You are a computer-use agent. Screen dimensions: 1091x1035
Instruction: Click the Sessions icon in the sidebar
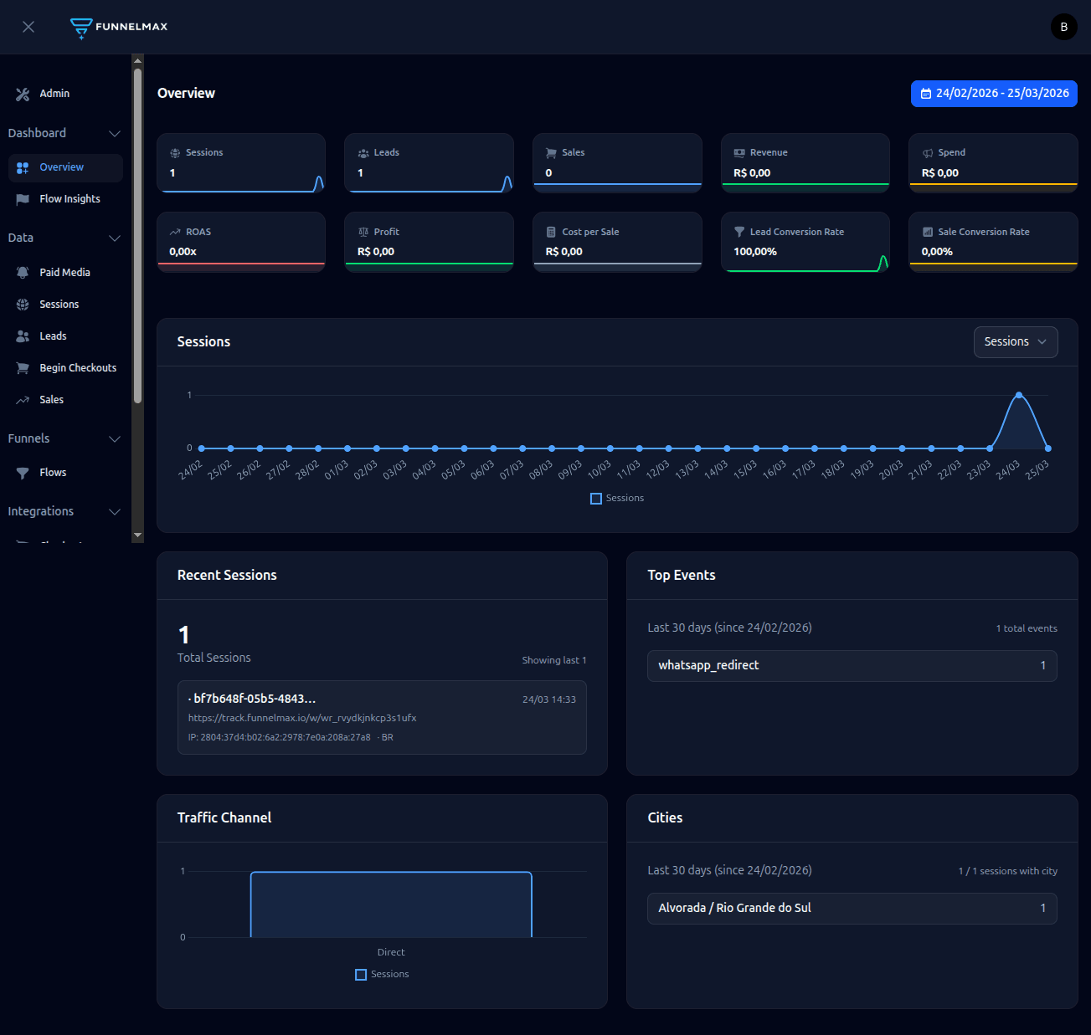tap(23, 304)
